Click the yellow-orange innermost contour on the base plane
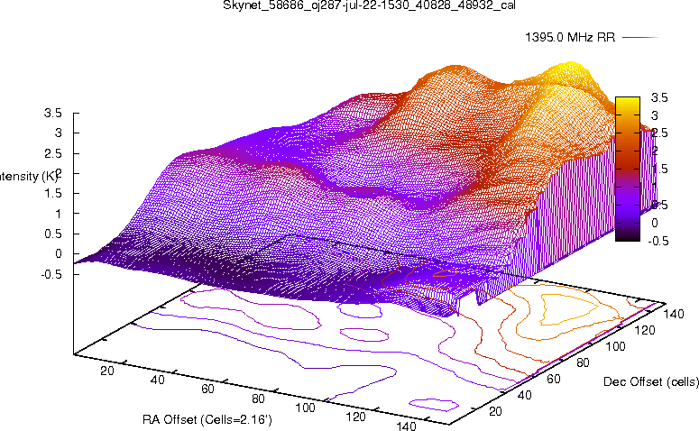This screenshot has height=431, width=699. [x=568, y=310]
